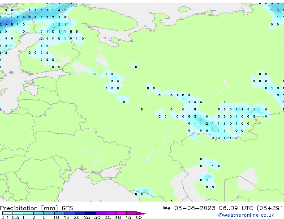Image resolution: width=284 pixels, height=219 pixels.
Task: Select the 'GFS' model label
Action: [x=67, y=208]
